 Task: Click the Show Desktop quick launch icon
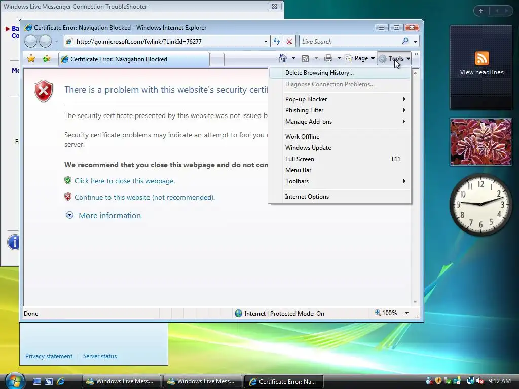coord(36,381)
